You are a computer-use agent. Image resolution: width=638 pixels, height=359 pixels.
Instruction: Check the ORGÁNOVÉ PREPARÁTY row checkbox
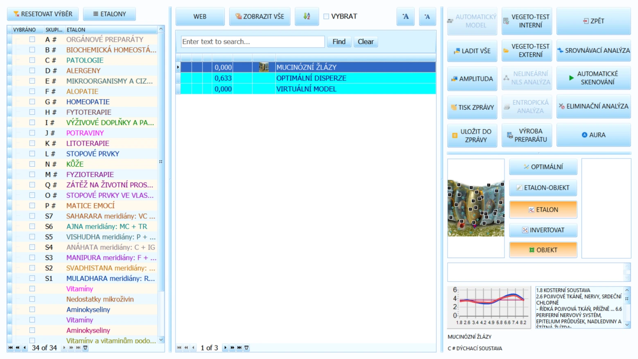click(x=32, y=39)
